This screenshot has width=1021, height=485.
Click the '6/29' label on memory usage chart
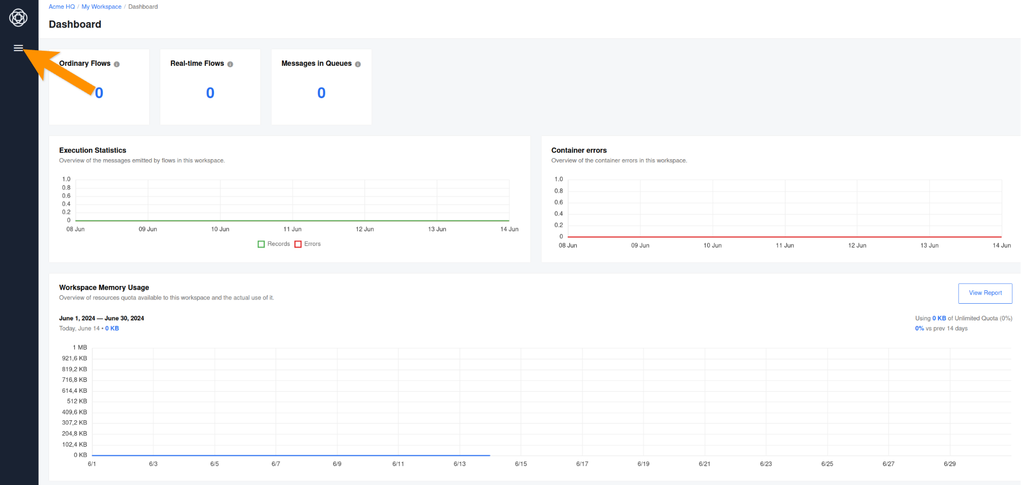pyautogui.click(x=950, y=464)
